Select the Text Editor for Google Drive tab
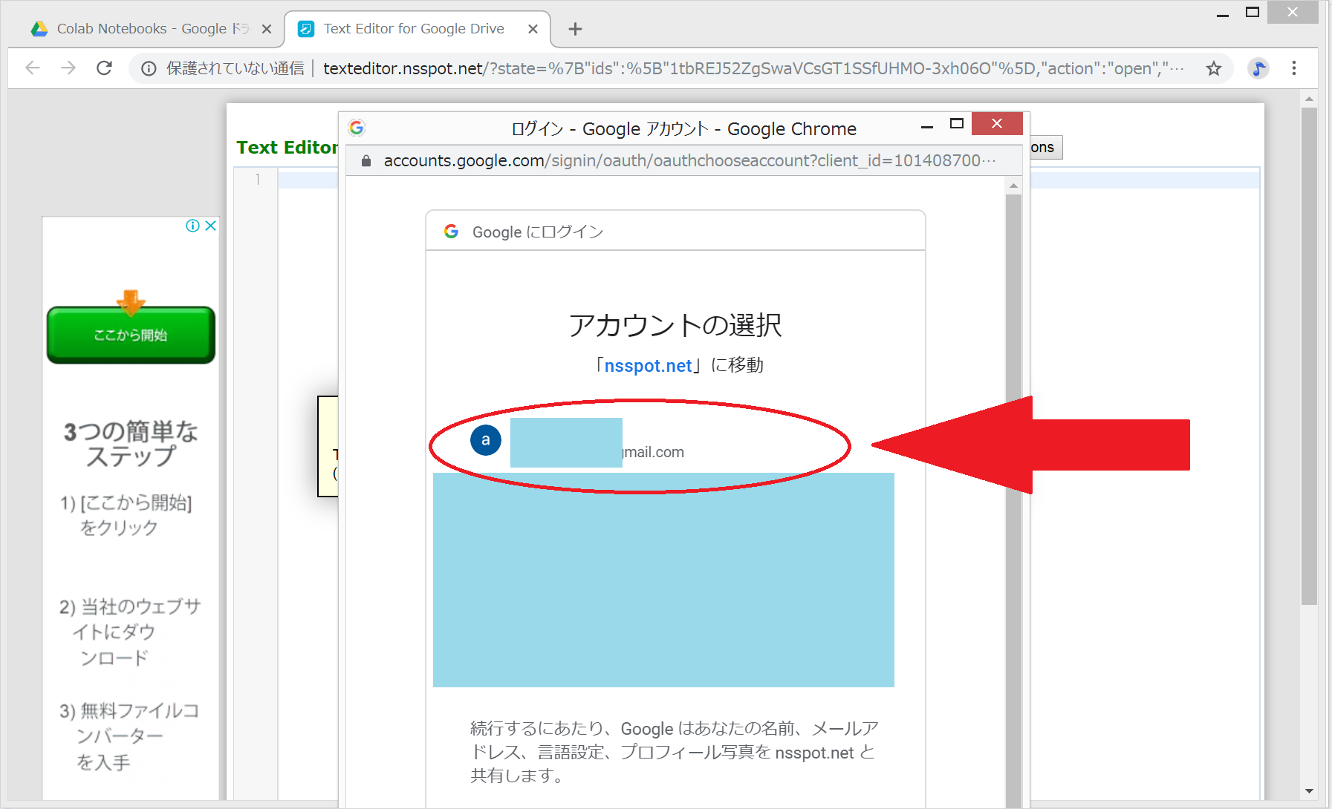The width and height of the screenshot is (1332, 809). pos(413,29)
